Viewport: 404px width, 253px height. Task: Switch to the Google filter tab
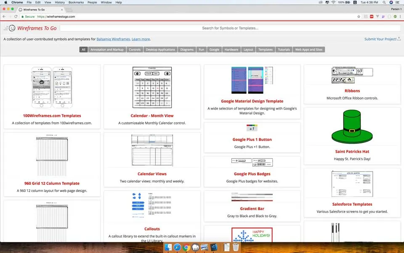coord(214,49)
